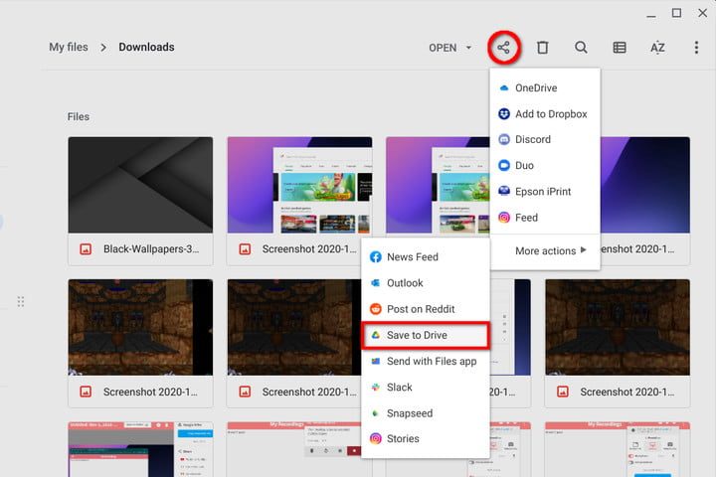Click the Black-Wallpapers-3... file name
Viewport: 716px width, 477px height.
tap(151, 249)
